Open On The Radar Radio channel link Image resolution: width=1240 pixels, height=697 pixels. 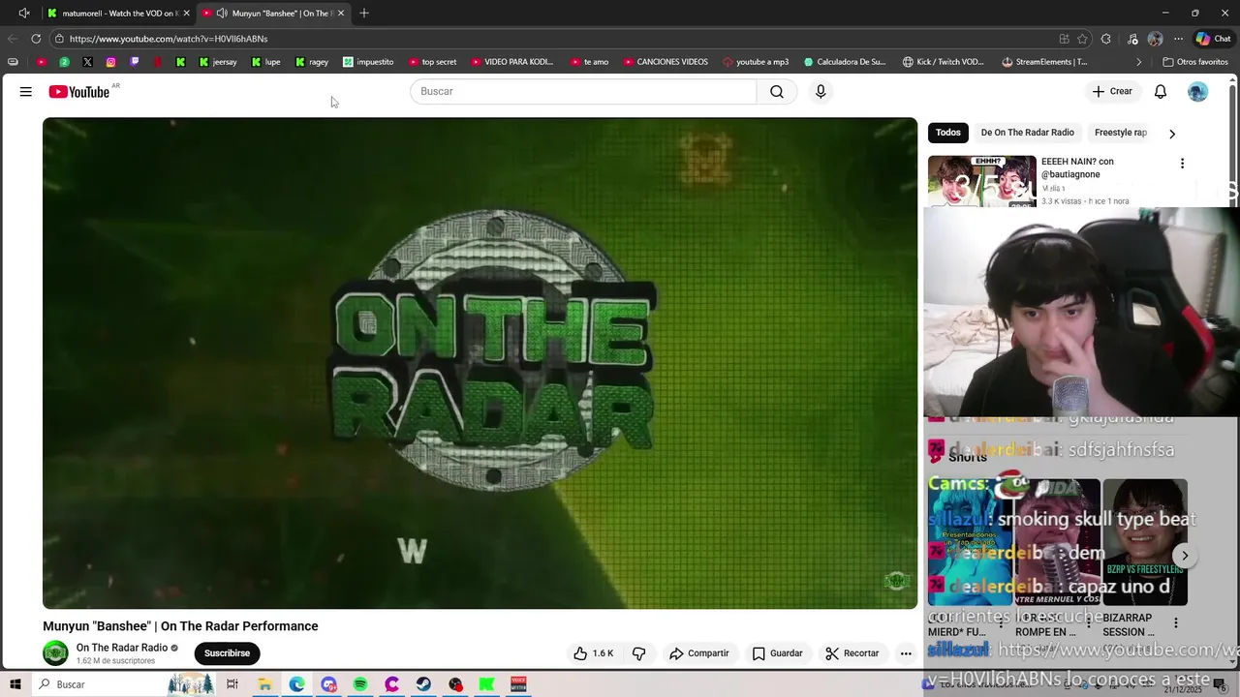click(122, 648)
